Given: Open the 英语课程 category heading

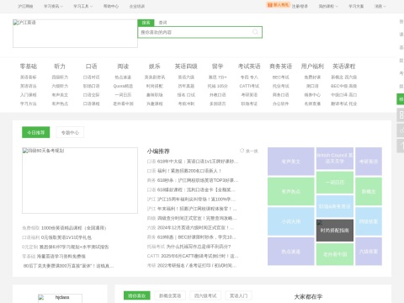Looking at the screenshot, I should pyautogui.click(x=343, y=66).
